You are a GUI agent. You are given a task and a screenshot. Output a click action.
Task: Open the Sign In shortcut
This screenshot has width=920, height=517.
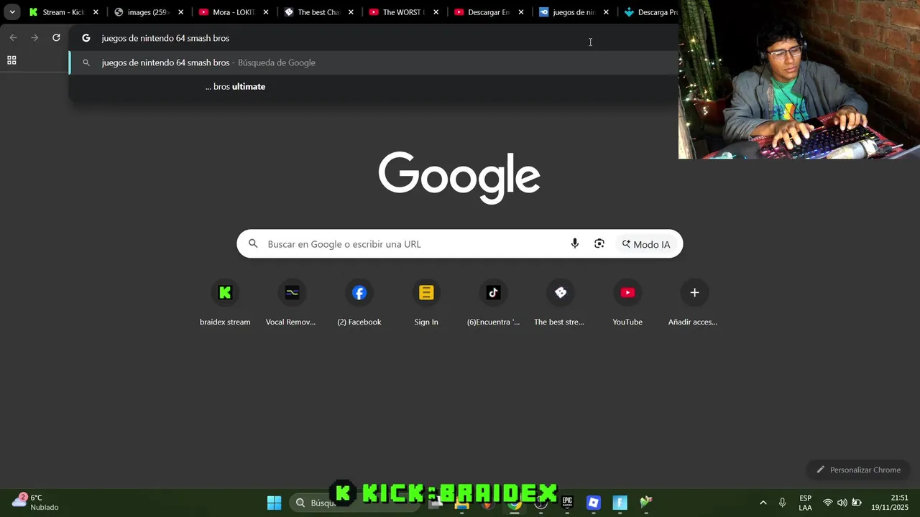pyautogui.click(x=426, y=303)
